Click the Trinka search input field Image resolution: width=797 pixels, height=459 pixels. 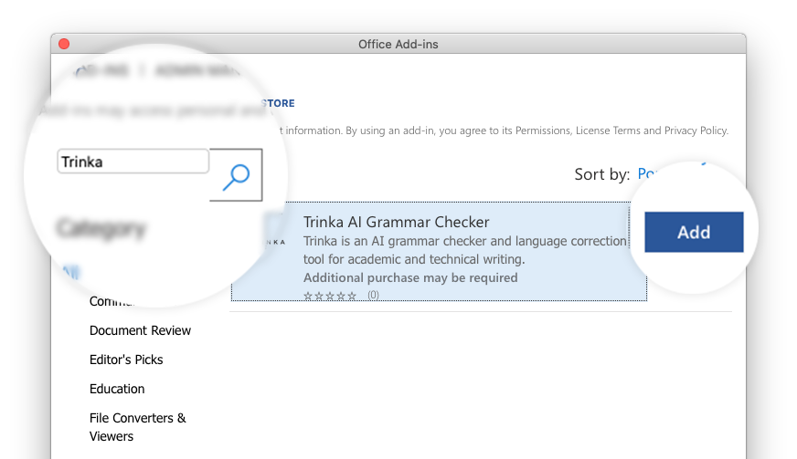pyautogui.click(x=133, y=162)
